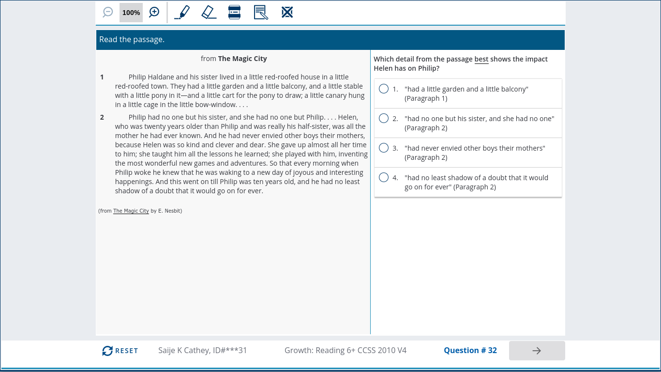Click the RESET button
The width and height of the screenshot is (661, 372).
(x=120, y=351)
